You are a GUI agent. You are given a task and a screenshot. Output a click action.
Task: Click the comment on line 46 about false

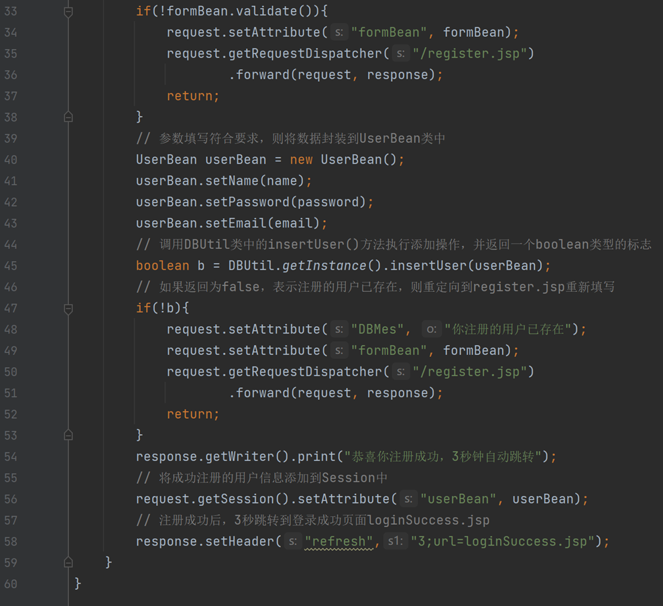375,287
